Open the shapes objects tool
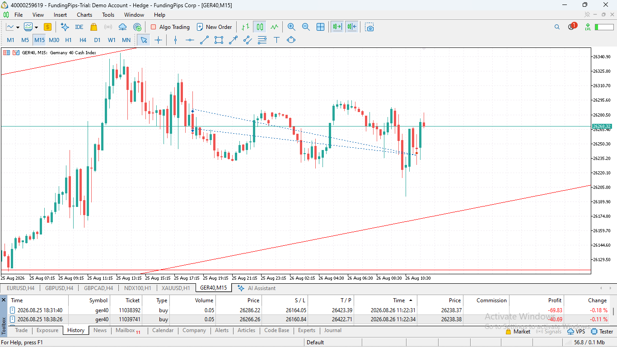This screenshot has height=347, width=617. 291,40
